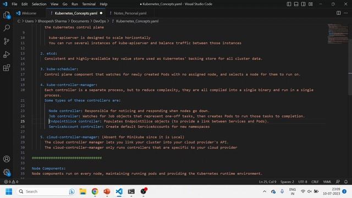Viewport: 352px width, 198px height.
Task: Click the 'Node Components:' heading
Action: pos(48,168)
